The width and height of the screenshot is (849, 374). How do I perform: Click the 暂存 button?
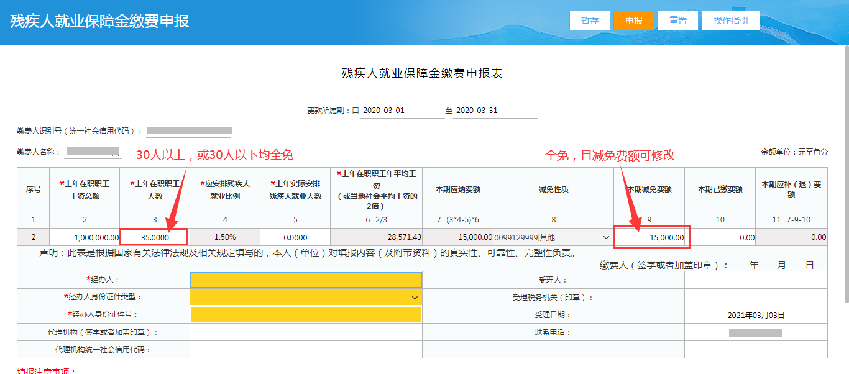click(590, 21)
